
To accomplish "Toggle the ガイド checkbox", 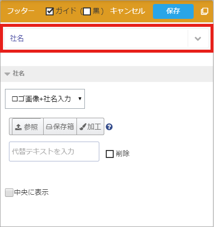I will coord(50,11).
